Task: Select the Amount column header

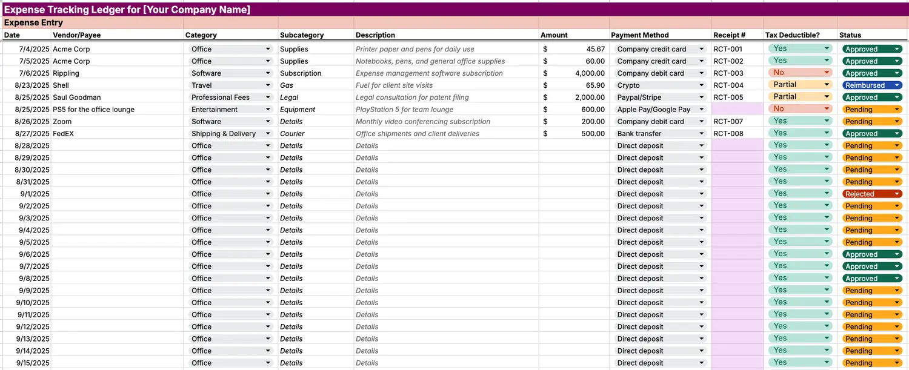Action: tap(573, 35)
